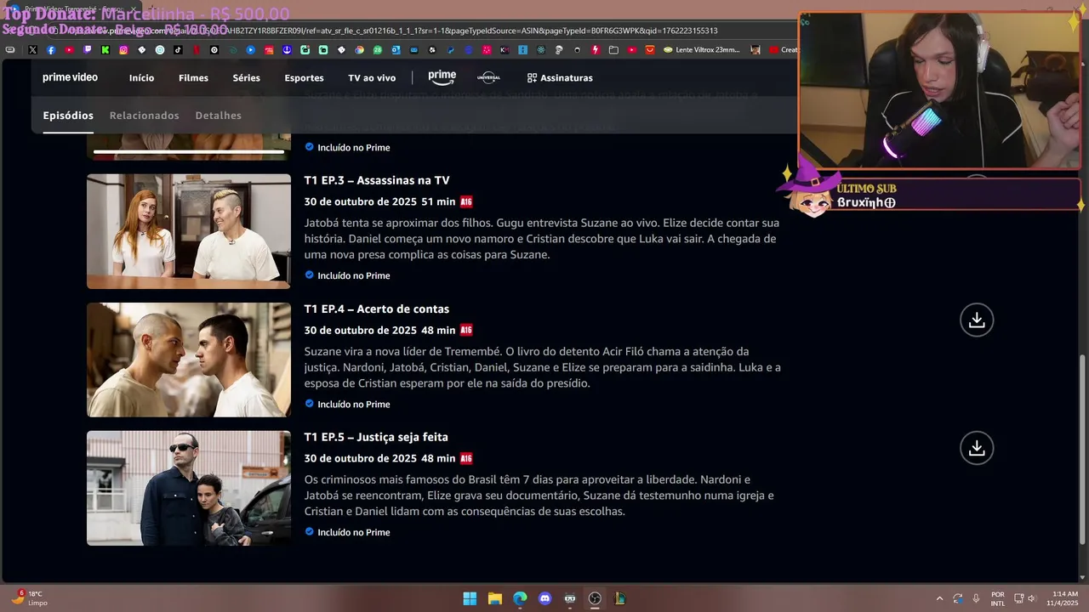Switch to the Detalhes tab
The image size is (1089, 612).
[x=218, y=116]
